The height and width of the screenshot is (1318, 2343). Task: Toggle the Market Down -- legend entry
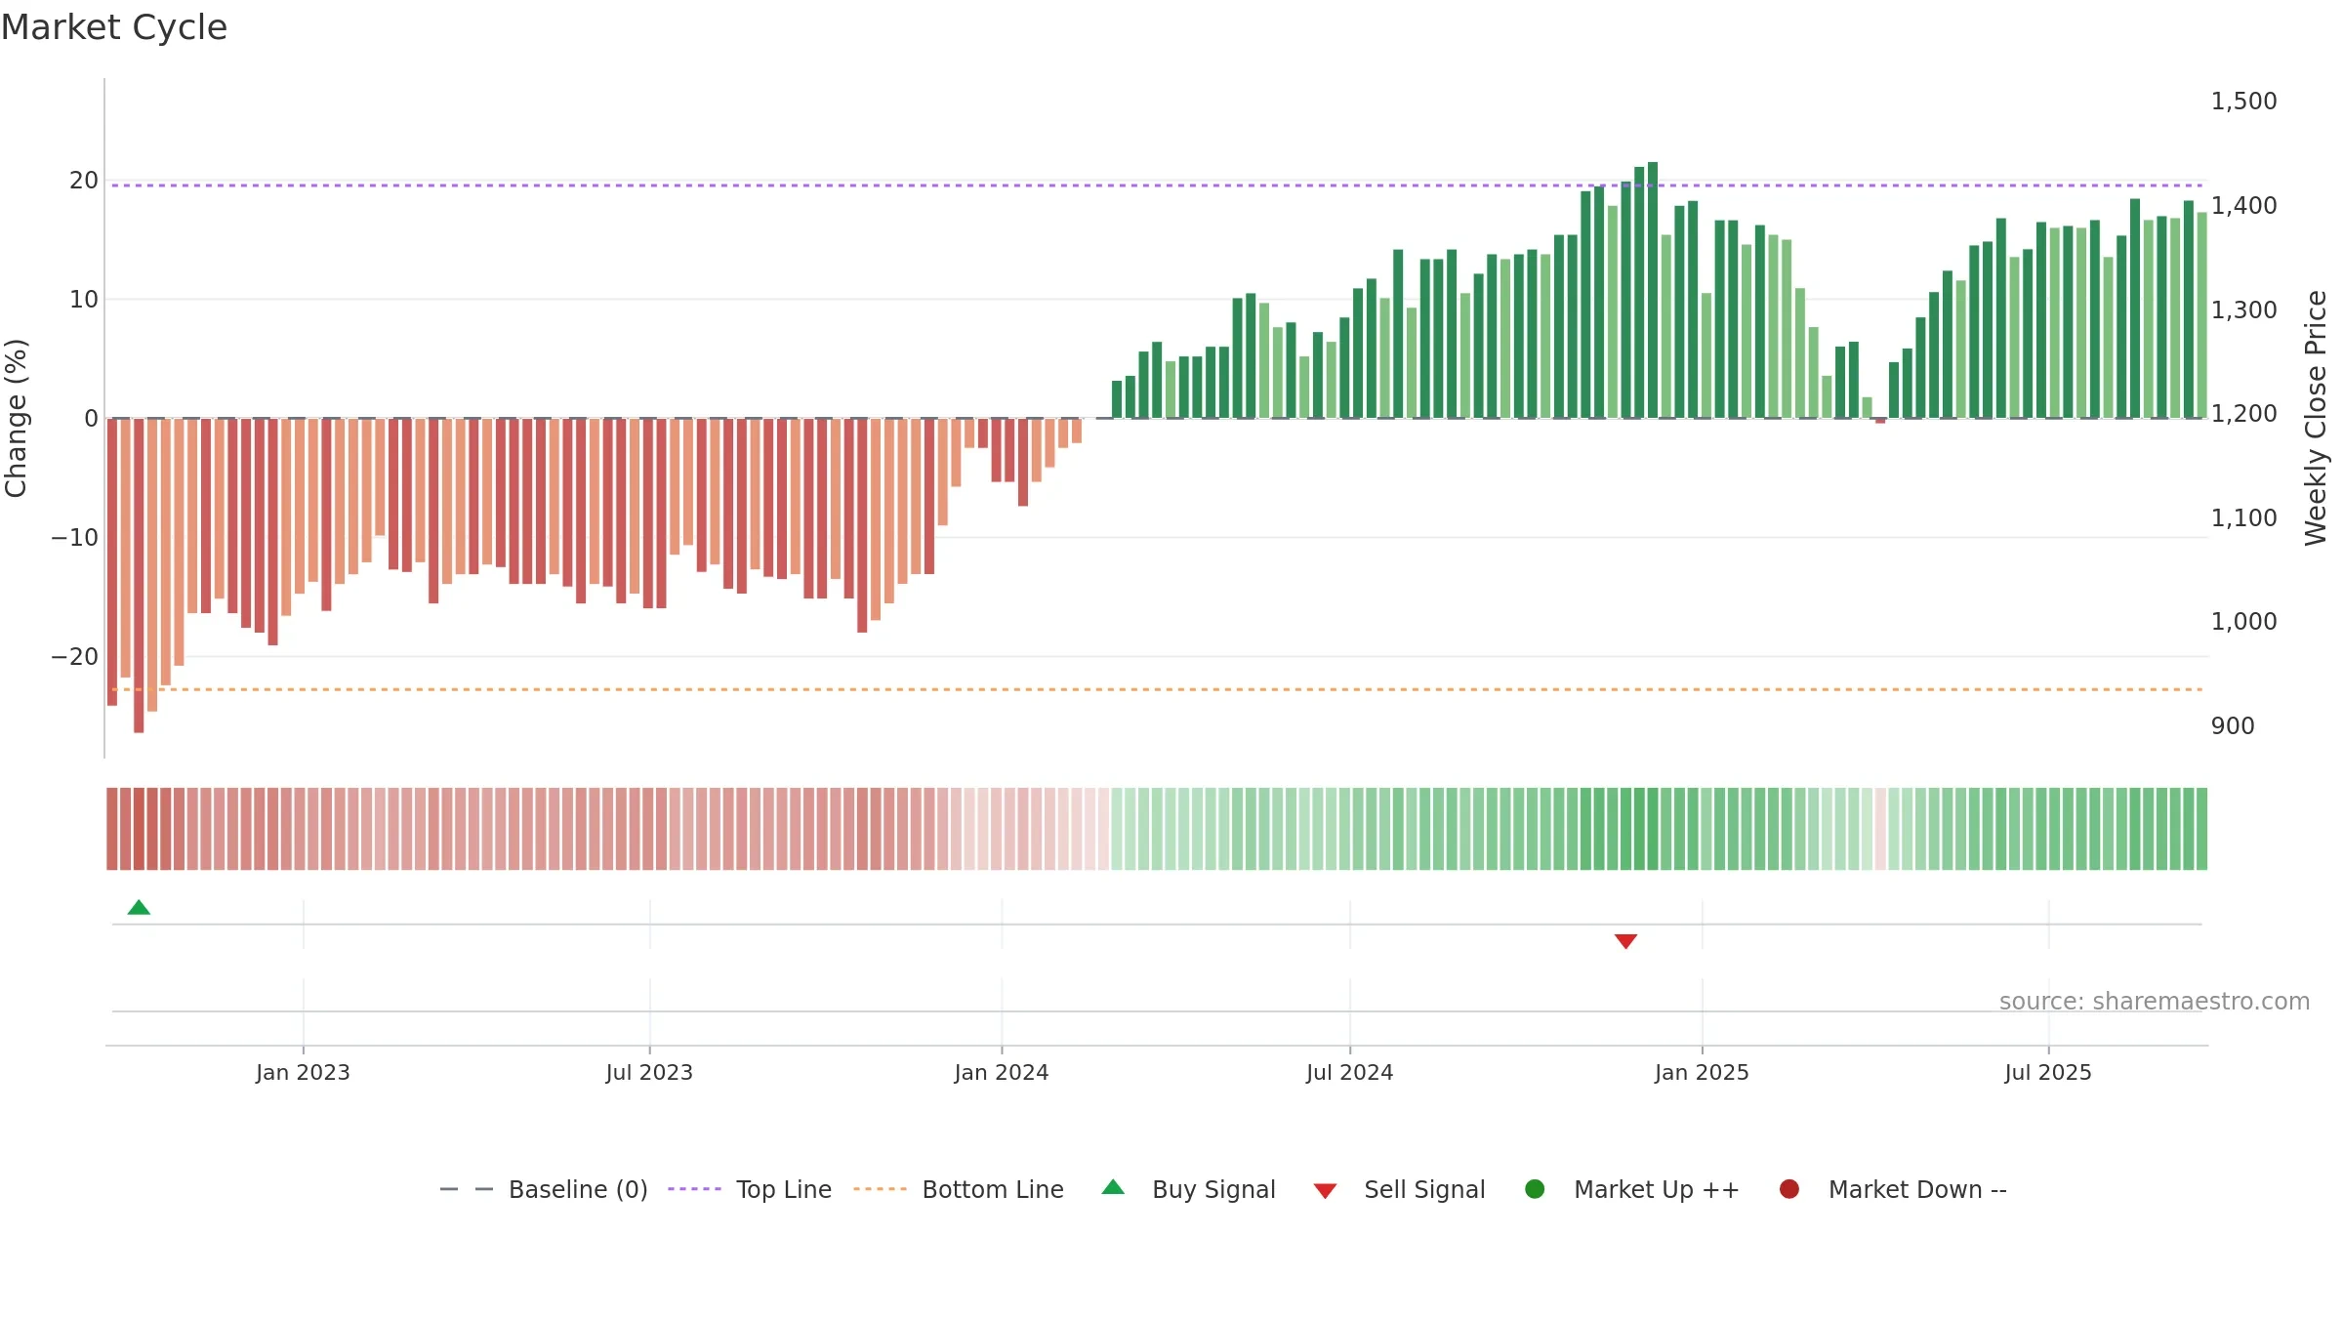1893,1189
